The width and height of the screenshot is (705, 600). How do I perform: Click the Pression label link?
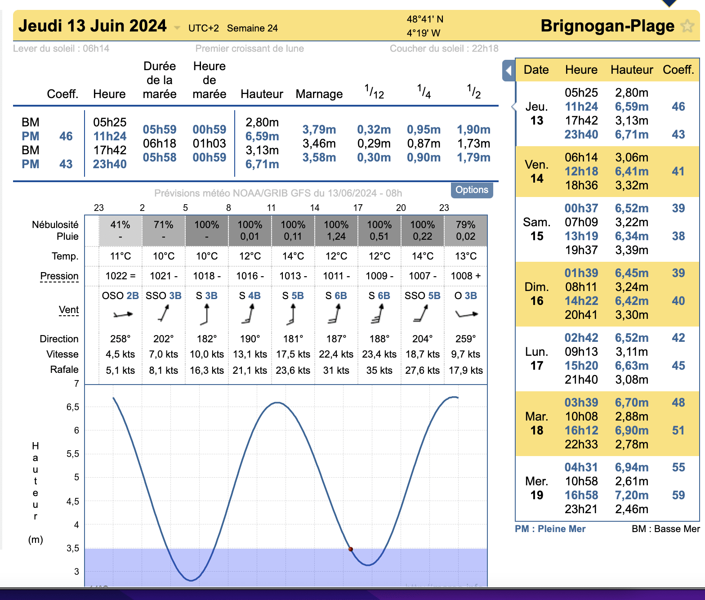59,276
